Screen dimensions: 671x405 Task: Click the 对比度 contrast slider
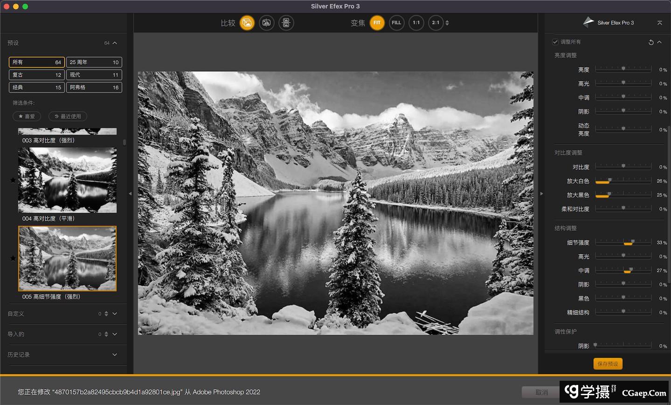623,167
